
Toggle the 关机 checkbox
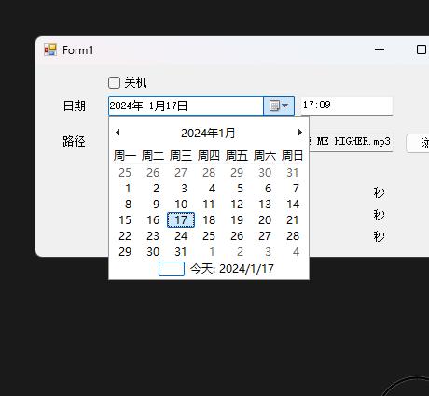pos(114,83)
